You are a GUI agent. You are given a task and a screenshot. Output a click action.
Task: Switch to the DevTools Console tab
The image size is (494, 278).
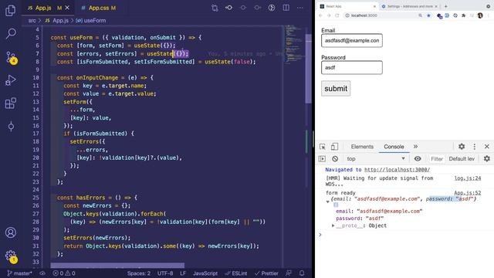coord(394,147)
